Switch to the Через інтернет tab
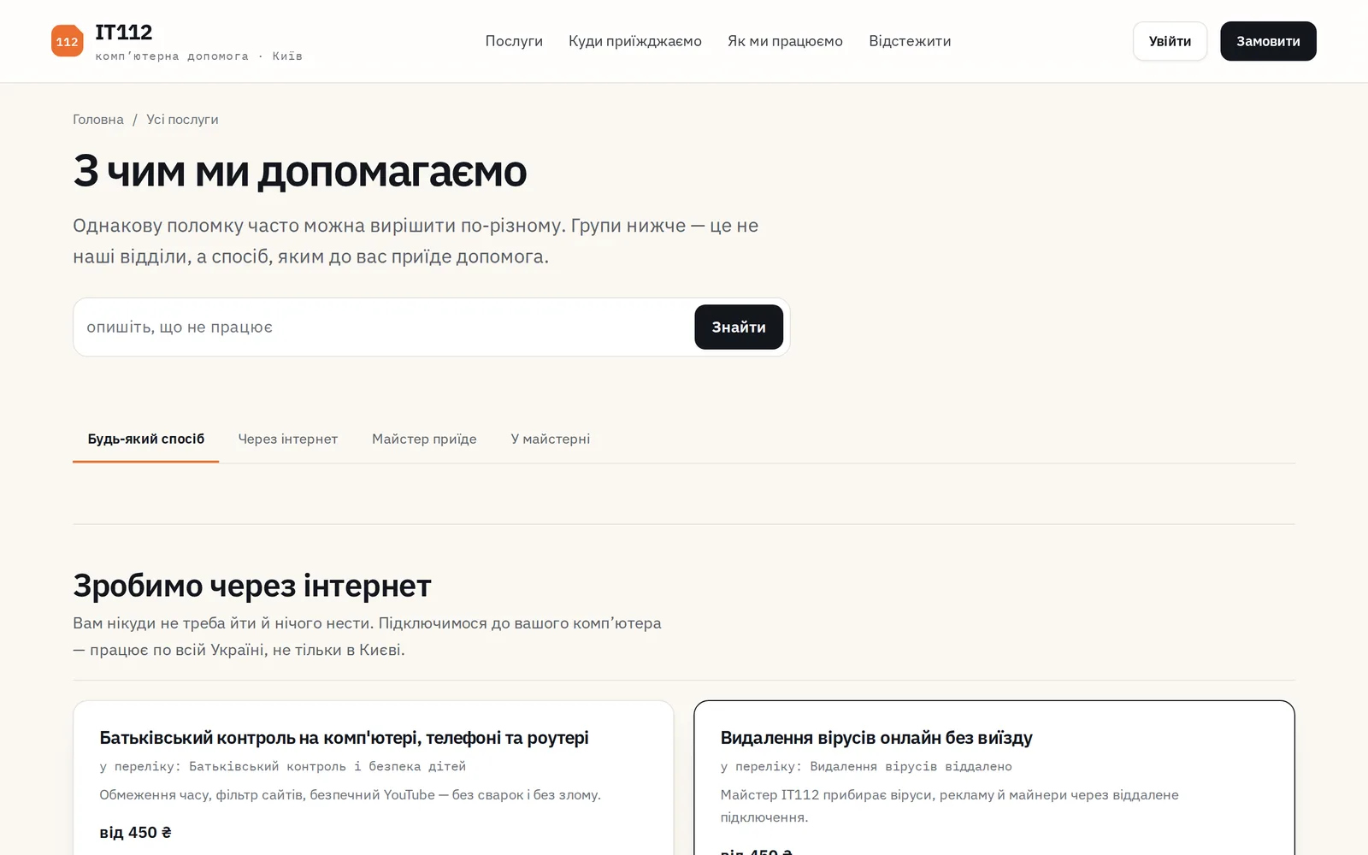Image resolution: width=1368 pixels, height=855 pixels. (288, 439)
